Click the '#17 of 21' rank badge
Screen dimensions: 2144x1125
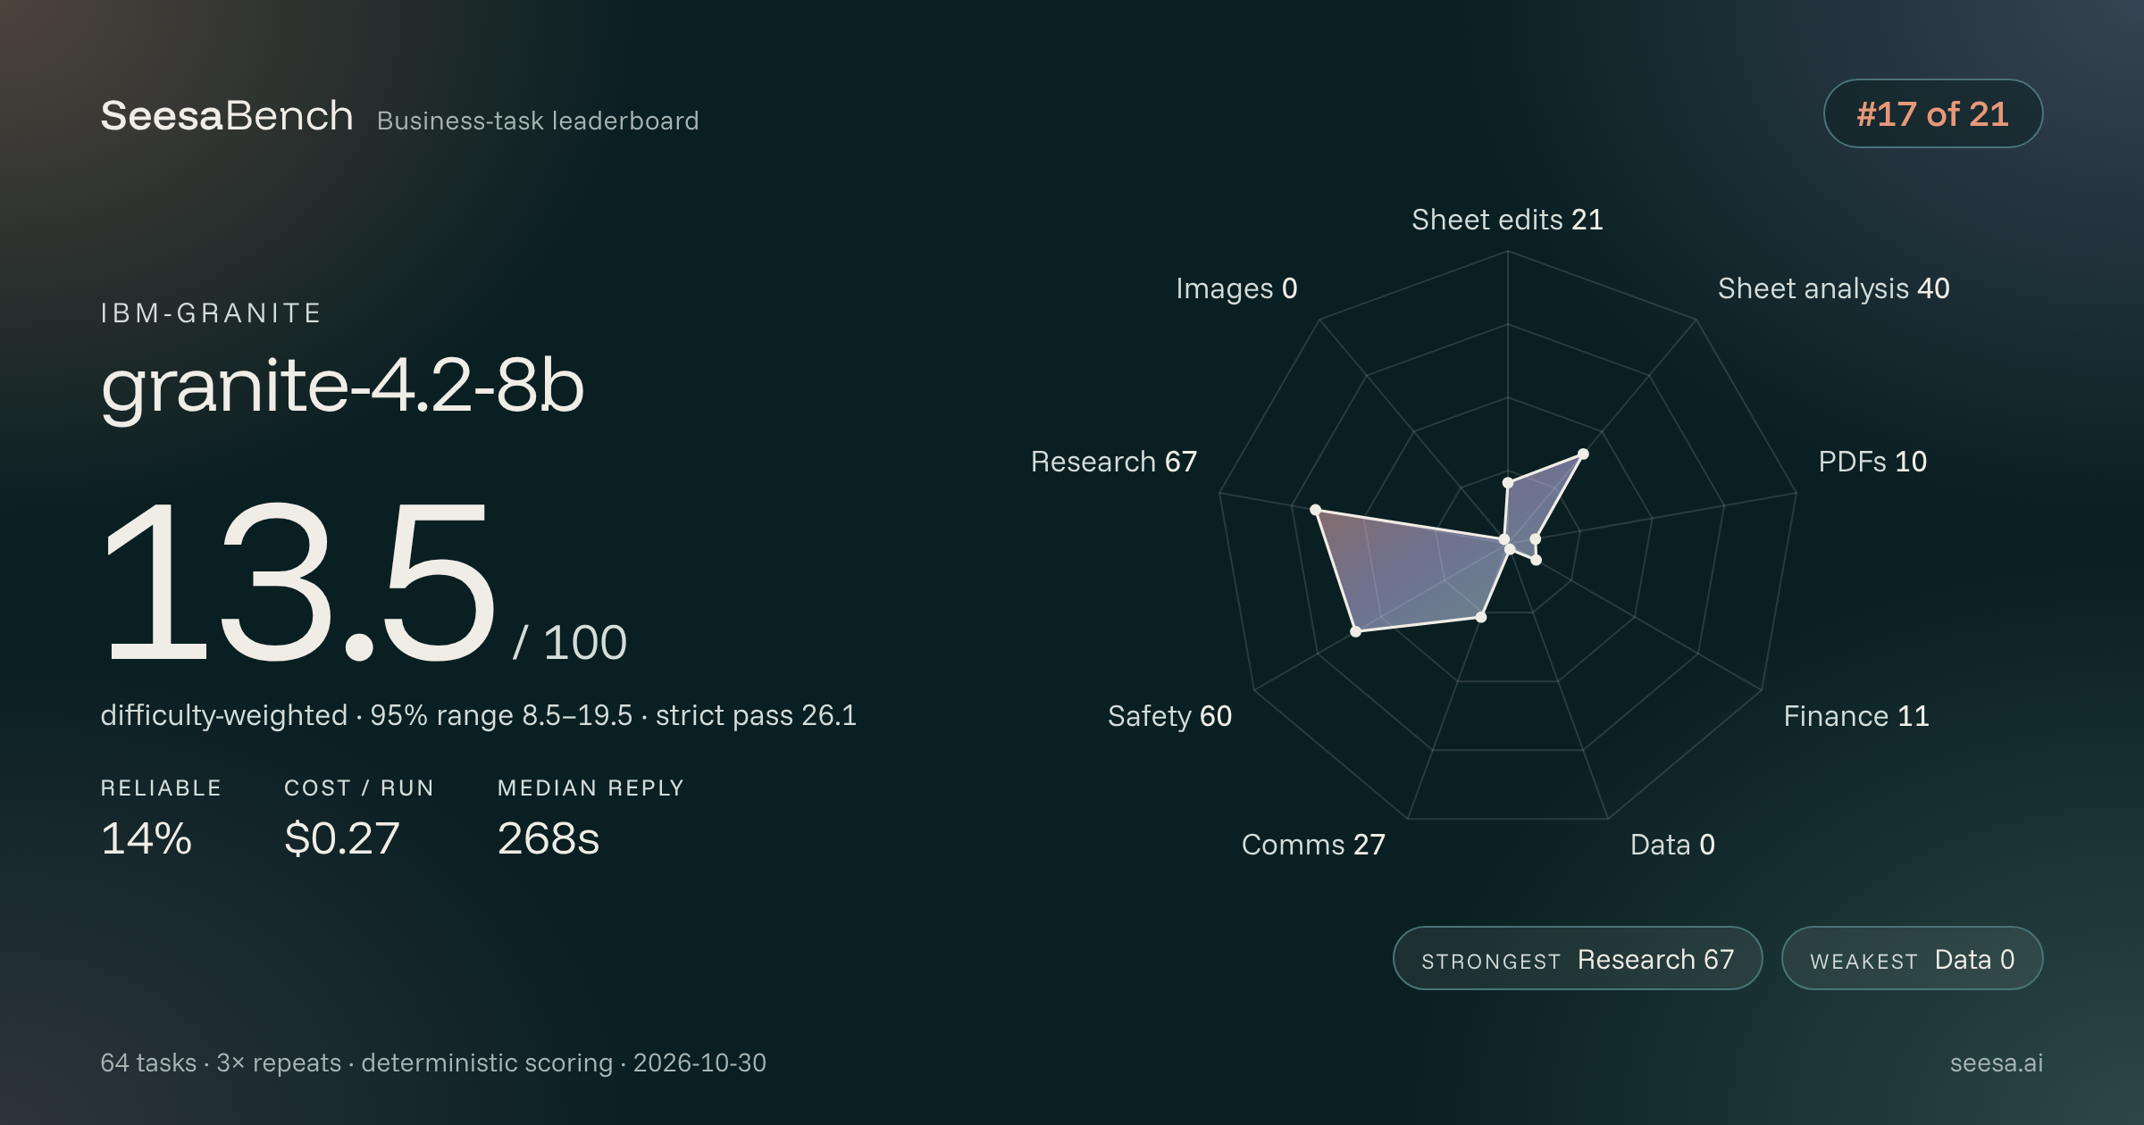pyautogui.click(x=1932, y=113)
